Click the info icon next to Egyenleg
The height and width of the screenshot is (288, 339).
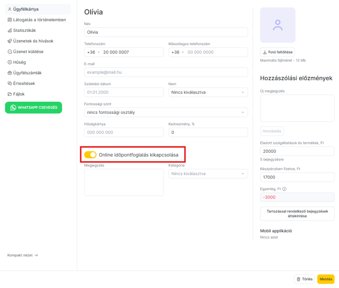coord(284,189)
